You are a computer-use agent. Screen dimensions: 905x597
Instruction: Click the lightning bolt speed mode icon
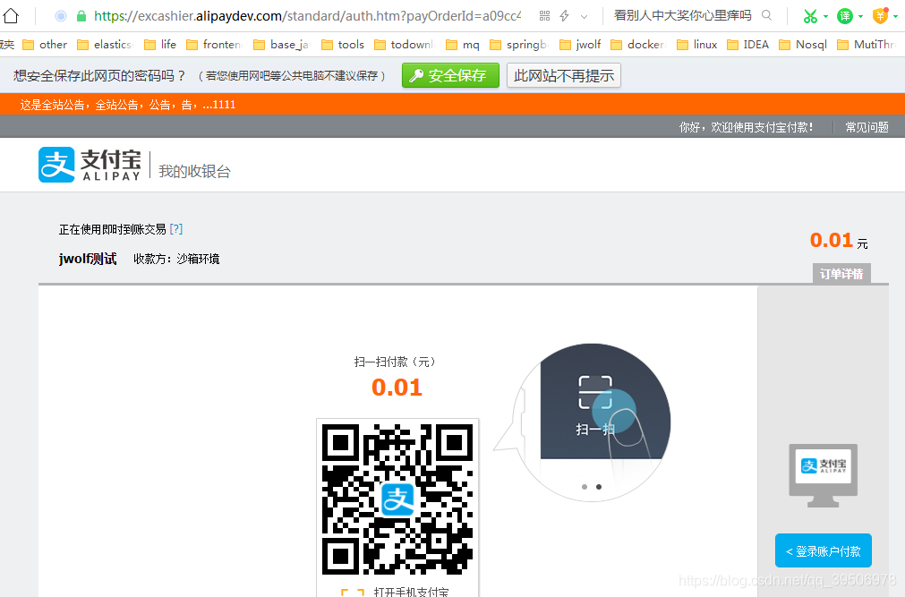(565, 16)
